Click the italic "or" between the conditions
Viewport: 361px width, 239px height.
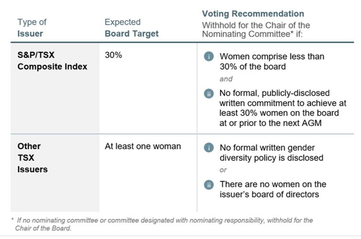point(223,170)
